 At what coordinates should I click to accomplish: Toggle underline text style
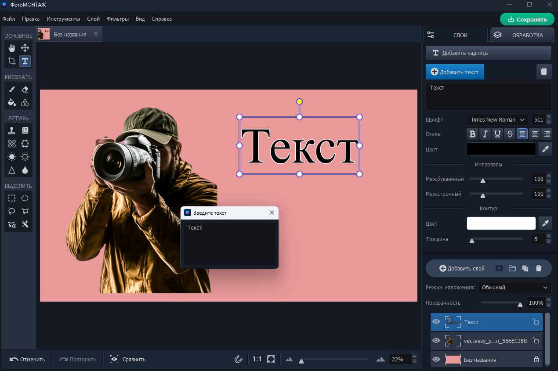(x=497, y=134)
